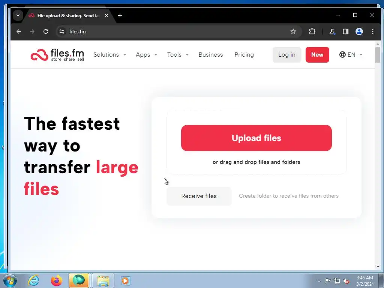Show hidden system tray icons
Viewport: 384px width, 288px height.
coord(319,281)
